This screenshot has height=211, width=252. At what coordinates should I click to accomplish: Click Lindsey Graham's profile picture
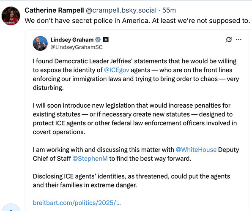40,43
